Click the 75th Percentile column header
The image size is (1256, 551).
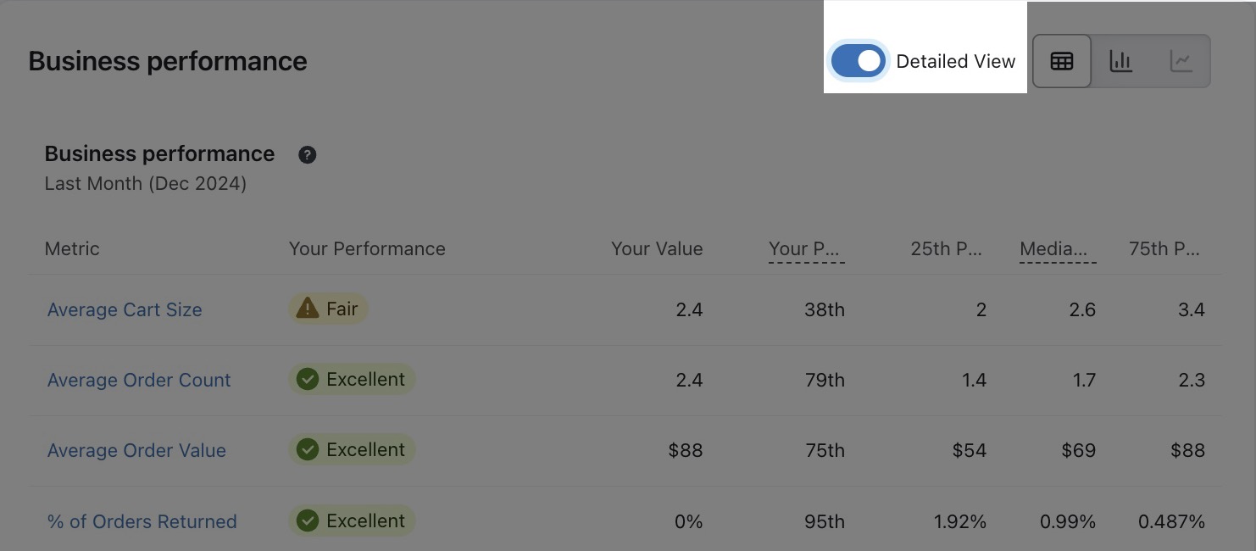click(x=1165, y=248)
